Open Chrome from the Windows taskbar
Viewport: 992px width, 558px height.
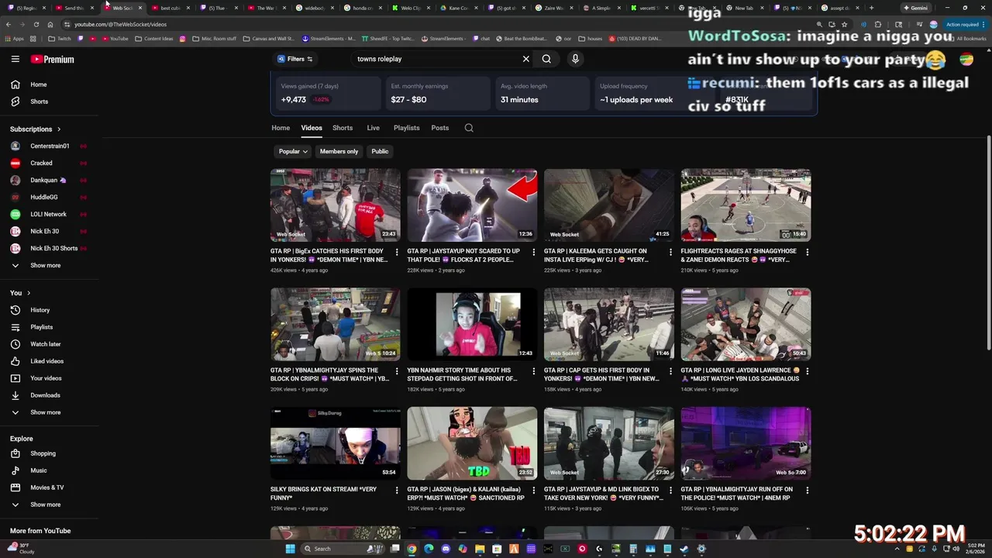[412, 549]
